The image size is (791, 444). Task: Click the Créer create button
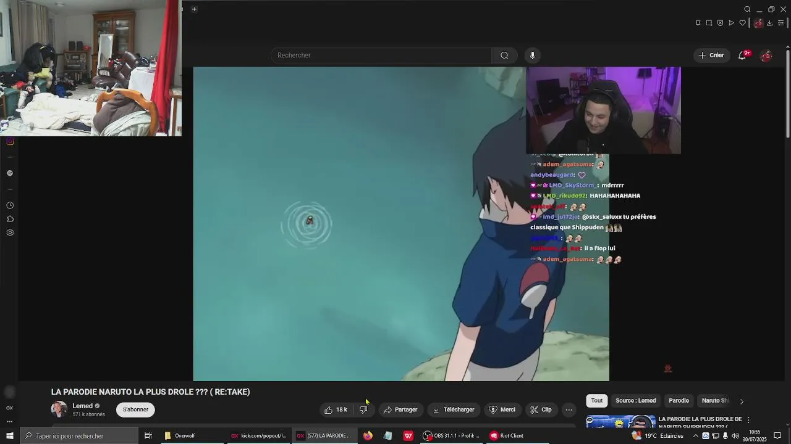[x=711, y=55]
